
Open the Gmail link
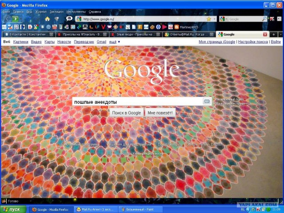(102, 42)
